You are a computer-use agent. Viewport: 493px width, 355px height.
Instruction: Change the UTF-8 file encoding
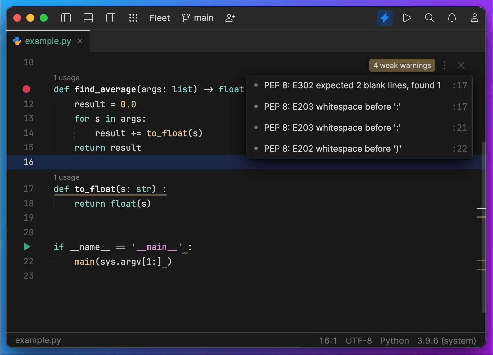pos(359,340)
